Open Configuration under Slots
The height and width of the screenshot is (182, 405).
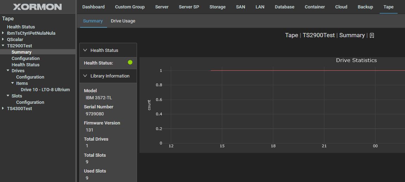30,102
